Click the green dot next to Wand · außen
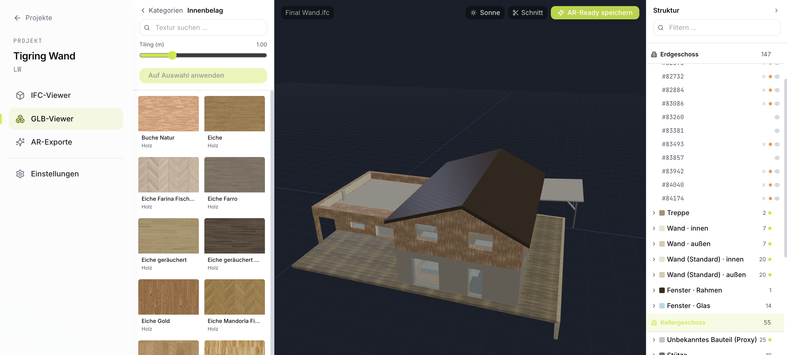 (770, 244)
